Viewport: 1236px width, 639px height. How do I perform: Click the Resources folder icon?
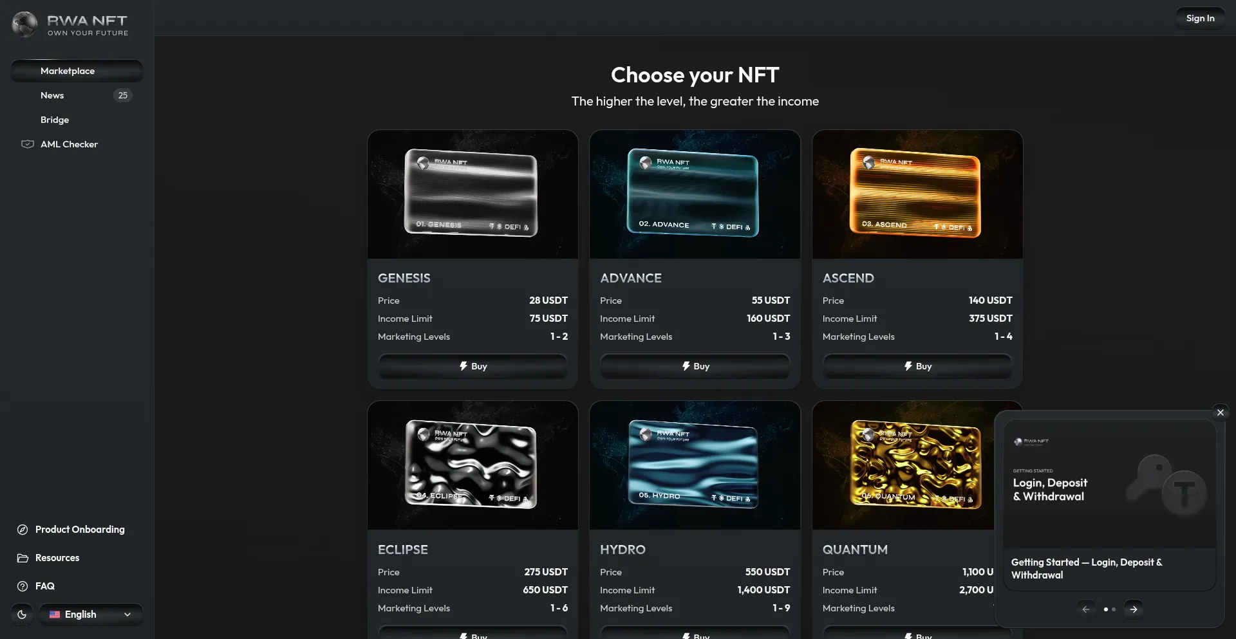(x=23, y=558)
